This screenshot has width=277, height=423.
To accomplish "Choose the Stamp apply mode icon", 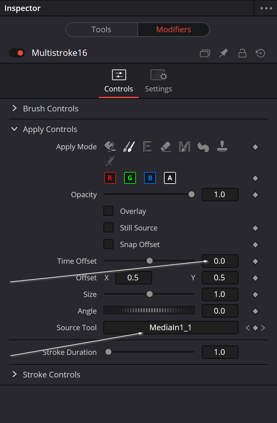I will [221, 146].
